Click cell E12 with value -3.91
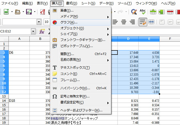The image size is (180, 125). 149,92
